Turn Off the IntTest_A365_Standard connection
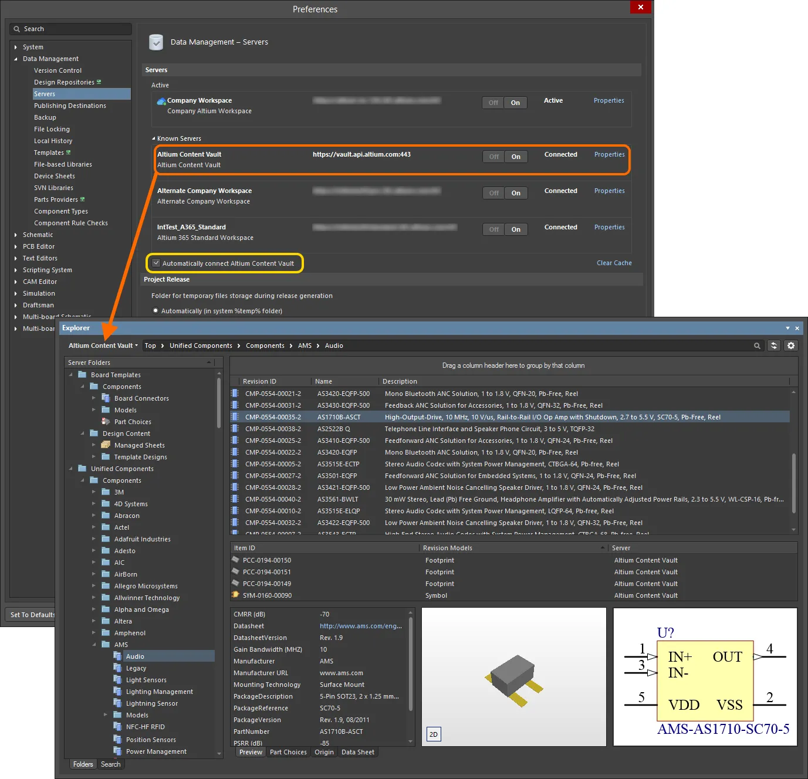 click(493, 229)
